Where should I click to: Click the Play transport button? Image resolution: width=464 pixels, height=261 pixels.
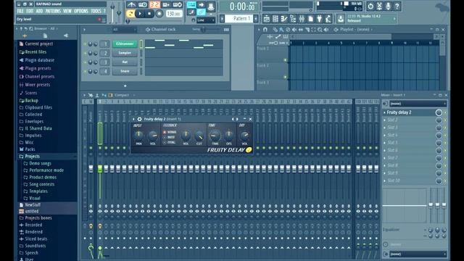click(x=140, y=13)
